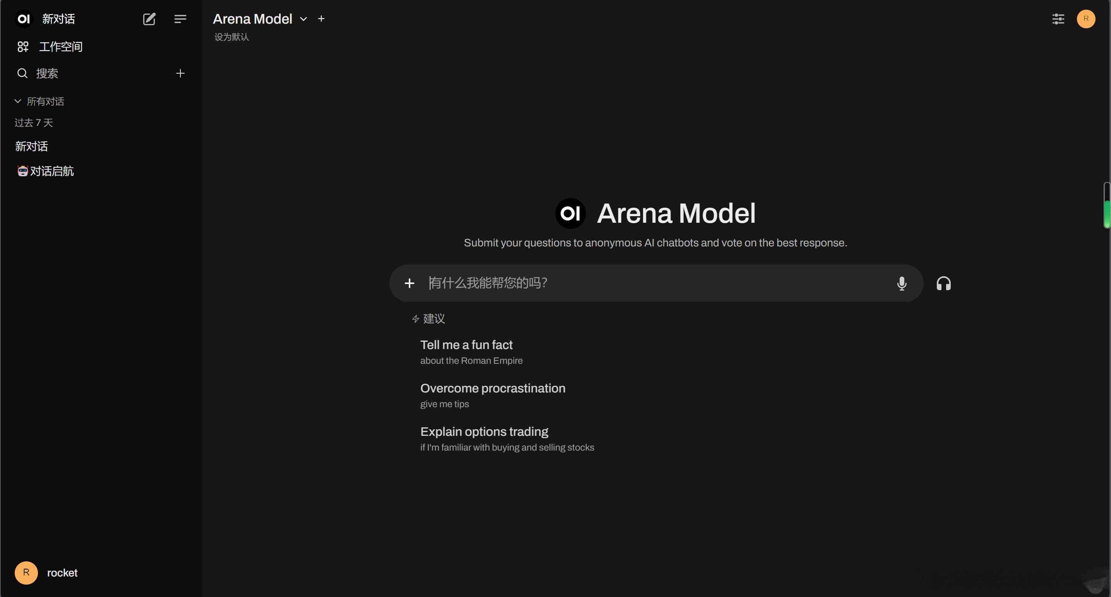Start voice call with headphones icon
Screen dimensions: 1111x597
pyautogui.click(x=944, y=284)
